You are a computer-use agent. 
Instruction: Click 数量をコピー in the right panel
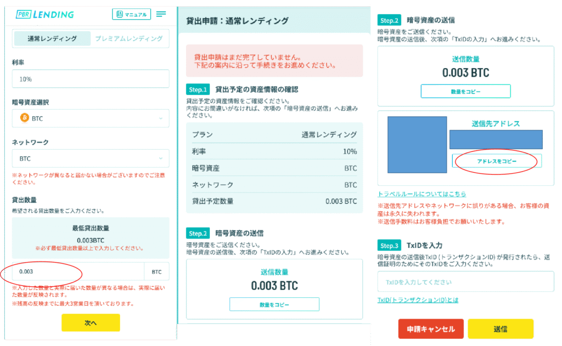(465, 91)
